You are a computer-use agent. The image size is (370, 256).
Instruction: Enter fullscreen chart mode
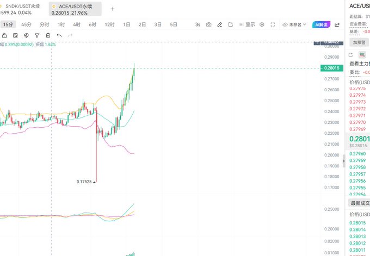pos(273,24)
